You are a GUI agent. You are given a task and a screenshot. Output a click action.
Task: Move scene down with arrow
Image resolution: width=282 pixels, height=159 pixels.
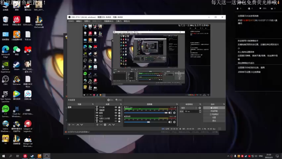(82, 125)
